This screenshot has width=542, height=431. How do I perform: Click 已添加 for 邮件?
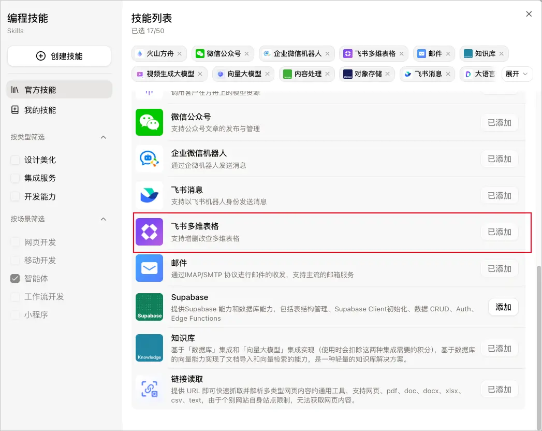coord(500,268)
